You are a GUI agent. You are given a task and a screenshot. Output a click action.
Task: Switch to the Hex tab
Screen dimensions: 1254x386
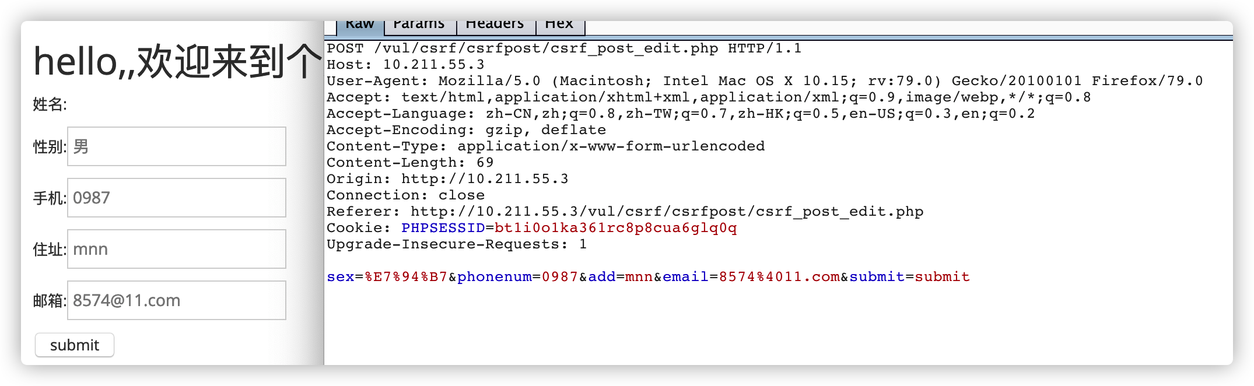click(x=559, y=26)
